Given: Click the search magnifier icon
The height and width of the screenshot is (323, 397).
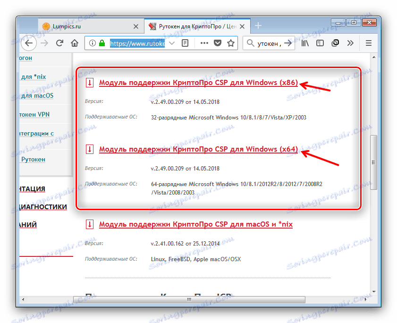Looking at the screenshot, I should [x=250, y=43].
